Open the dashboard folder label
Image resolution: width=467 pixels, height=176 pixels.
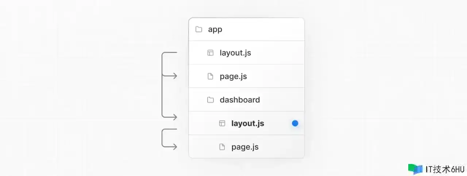coord(240,100)
